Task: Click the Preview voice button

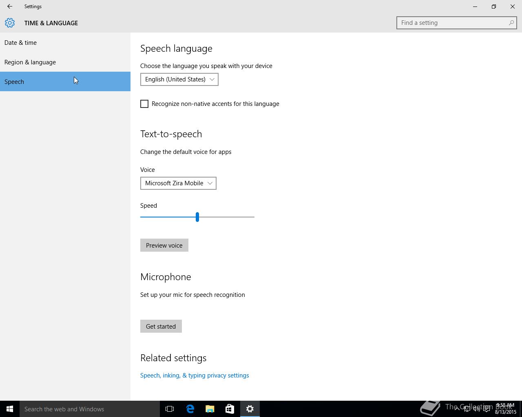Action: click(x=164, y=245)
